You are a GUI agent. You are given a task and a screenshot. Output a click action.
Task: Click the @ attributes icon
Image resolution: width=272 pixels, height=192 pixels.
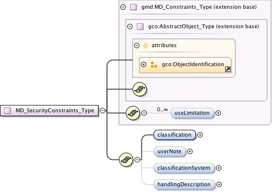click(146, 46)
